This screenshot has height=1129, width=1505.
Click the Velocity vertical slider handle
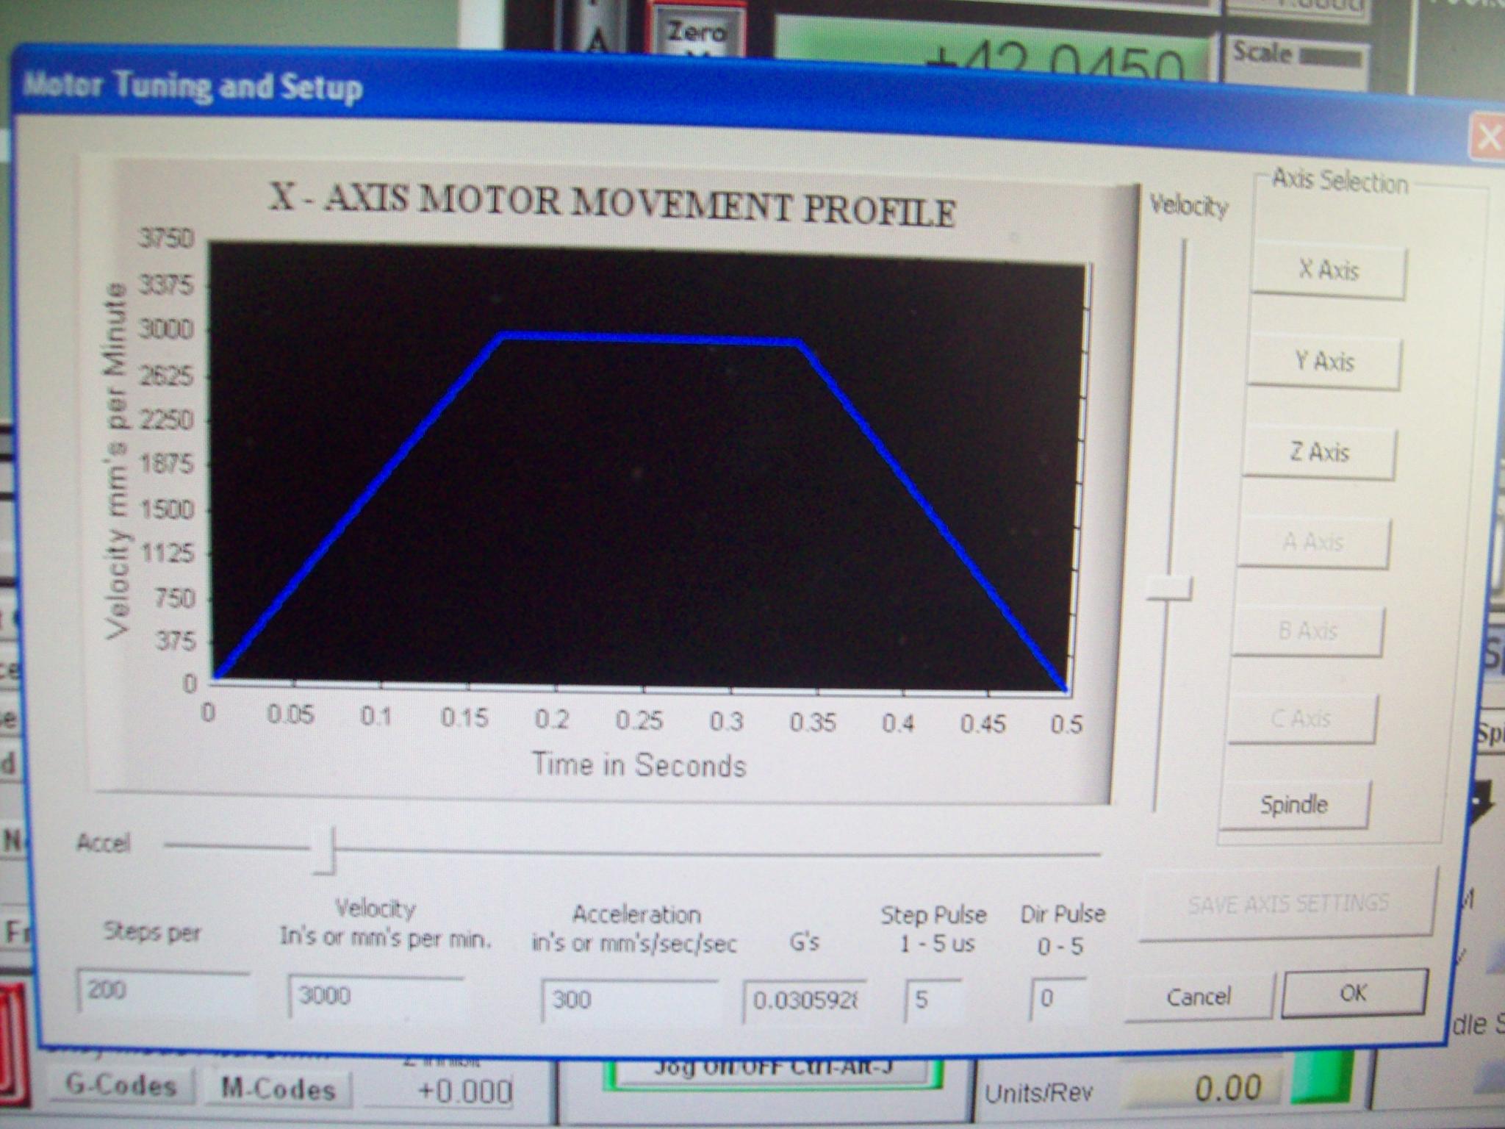(x=1169, y=588)
